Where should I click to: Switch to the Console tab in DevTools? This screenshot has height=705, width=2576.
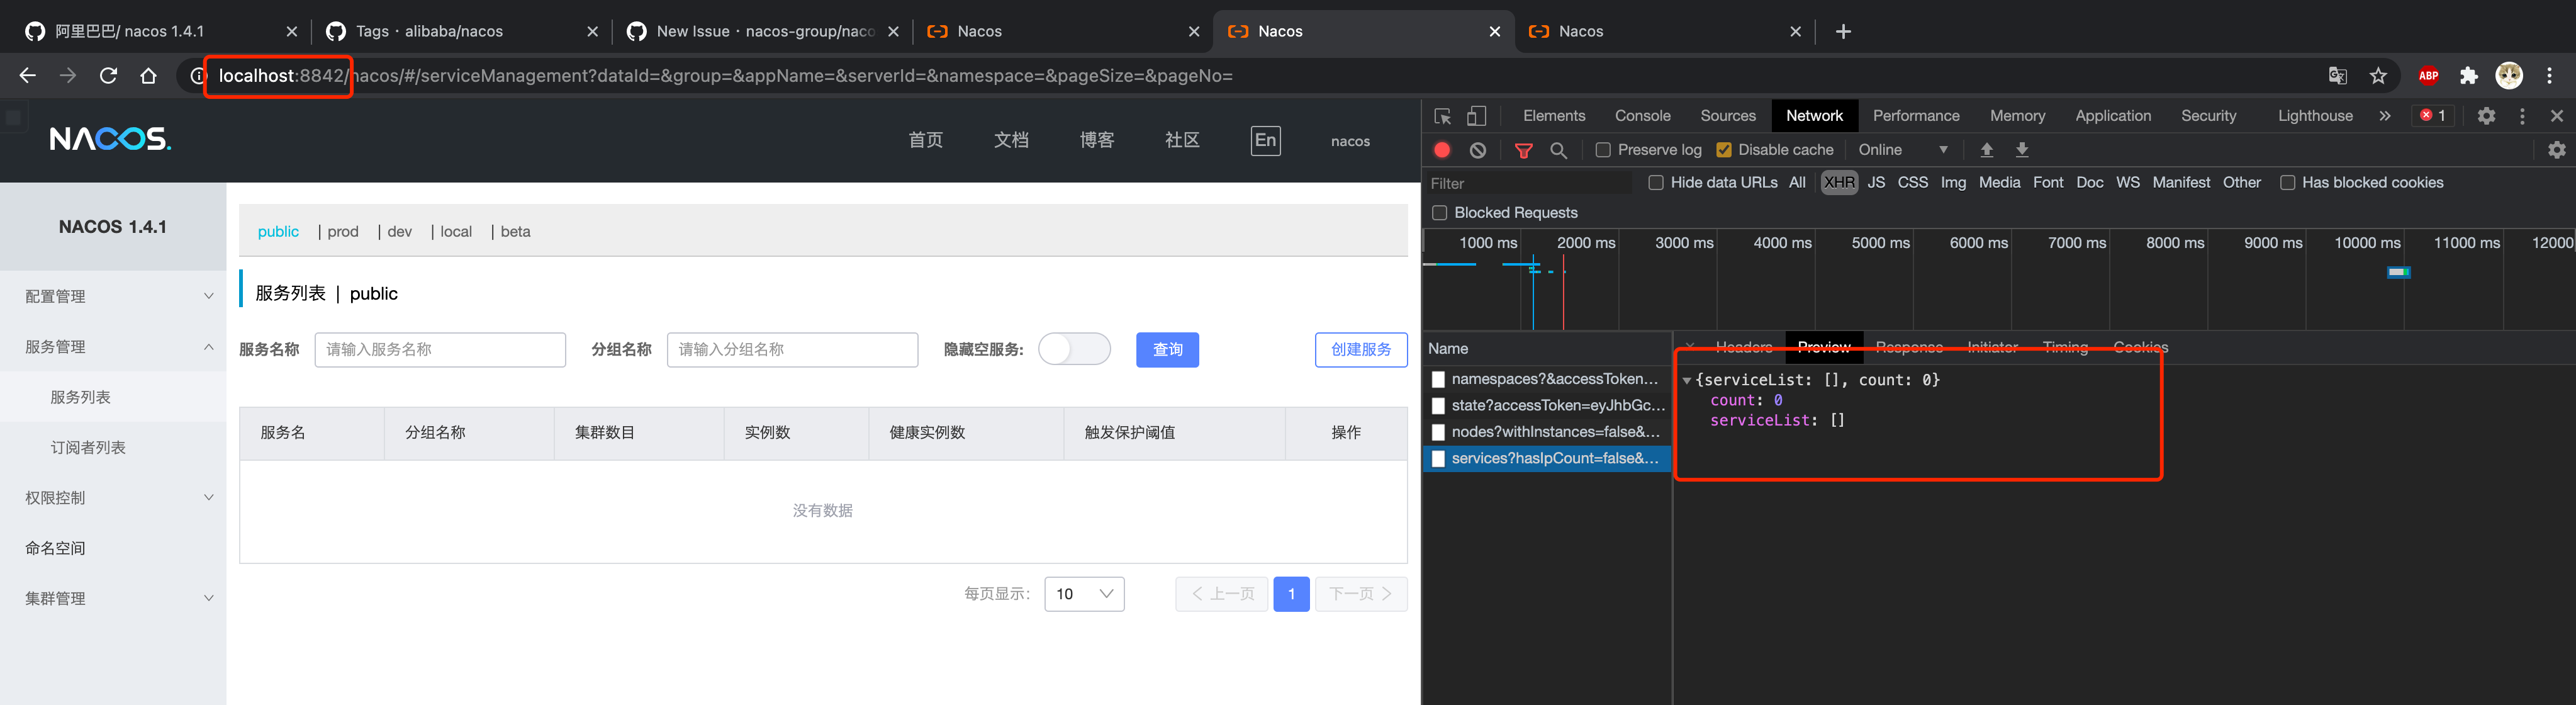coord(1643,115)
